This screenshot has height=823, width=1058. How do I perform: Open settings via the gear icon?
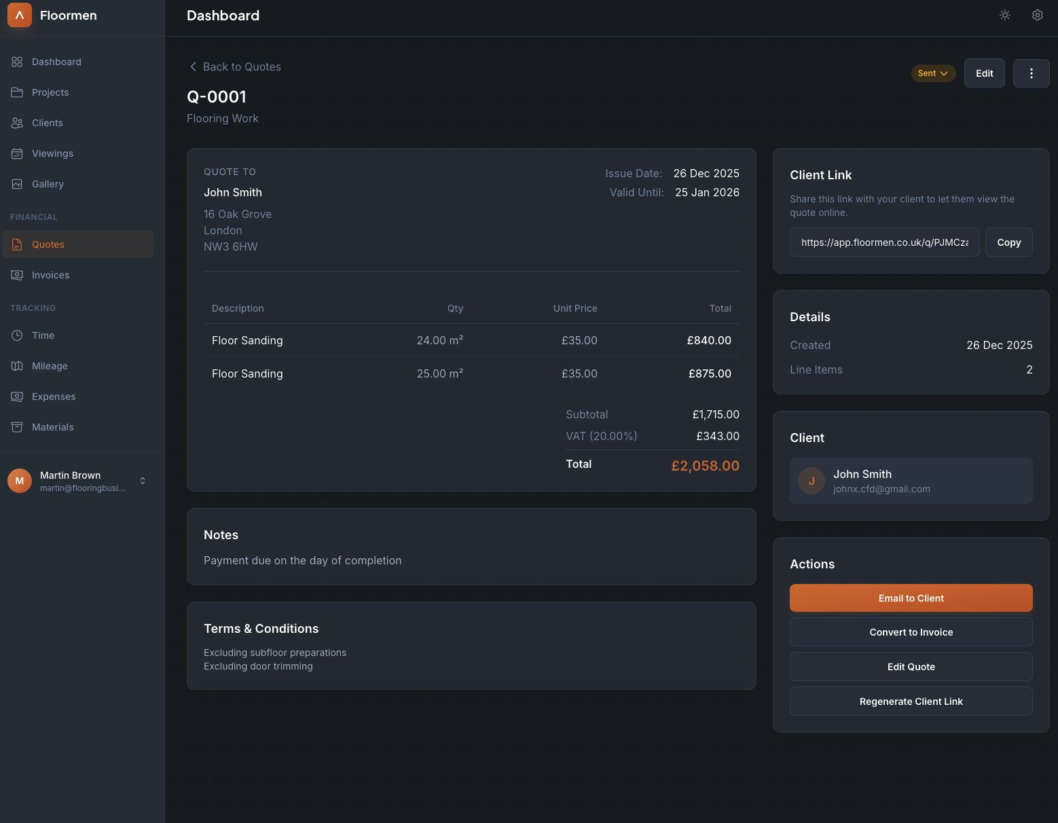(x=1038, y=15)
